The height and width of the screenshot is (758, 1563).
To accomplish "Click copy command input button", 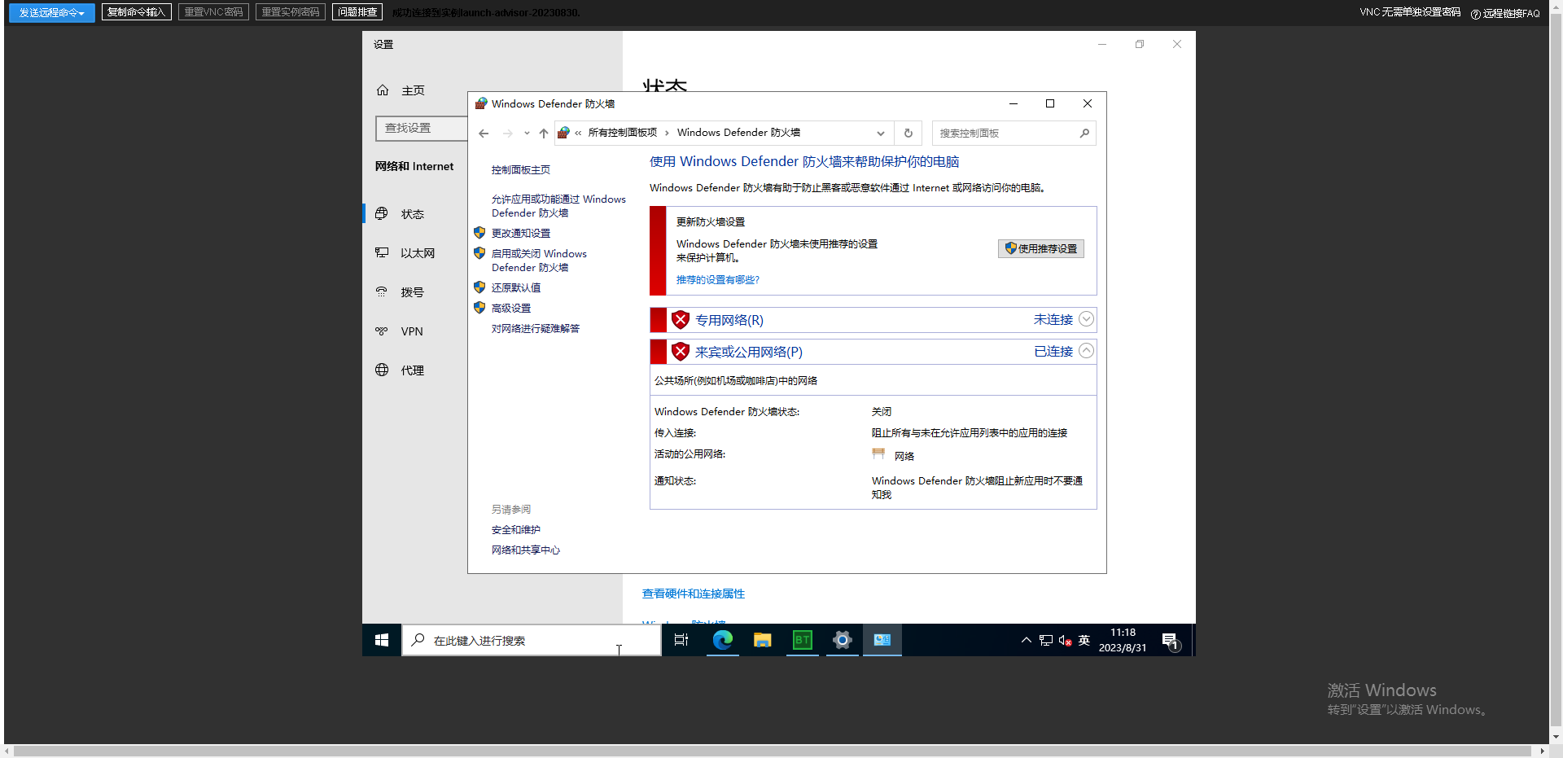I will (137, 12).
